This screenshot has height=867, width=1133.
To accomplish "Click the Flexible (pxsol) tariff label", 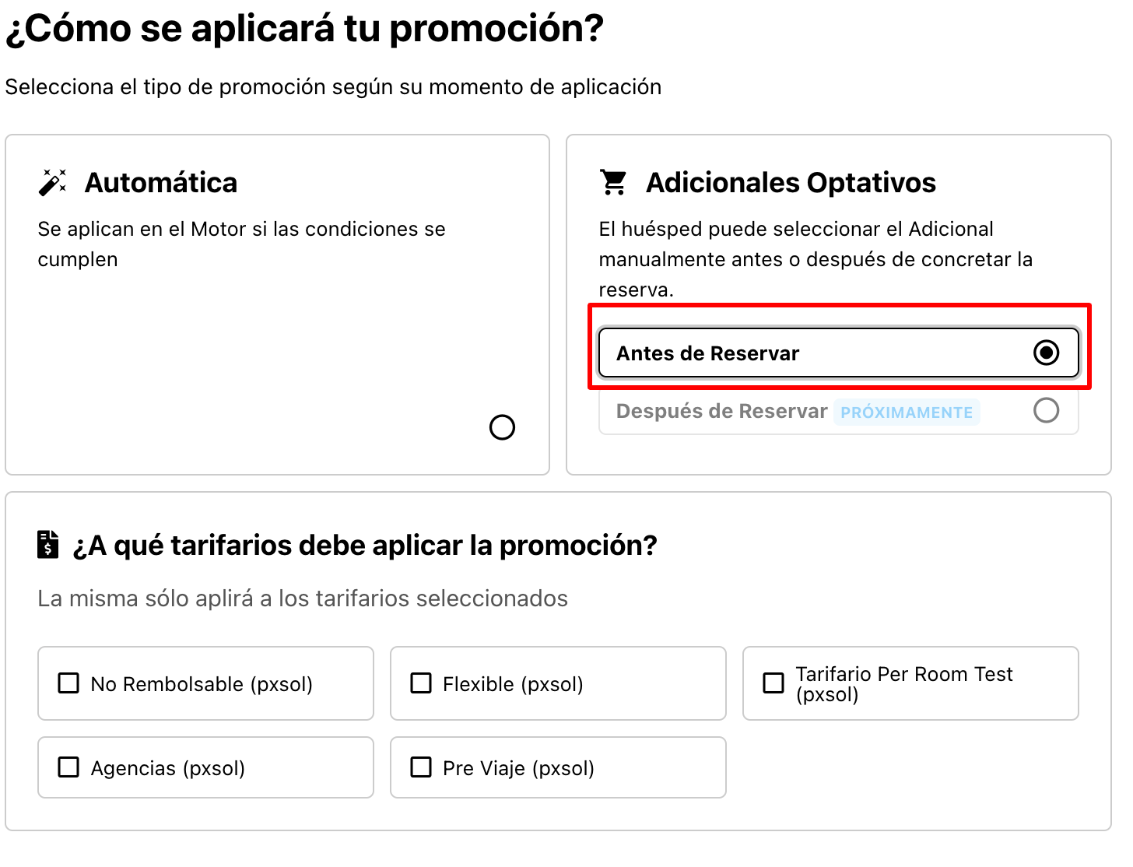I will 513,684.
